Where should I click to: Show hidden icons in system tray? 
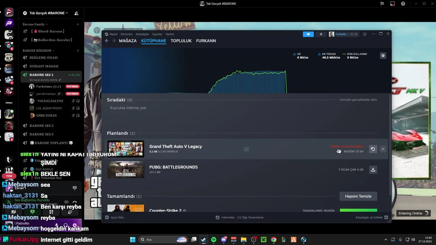386,240
